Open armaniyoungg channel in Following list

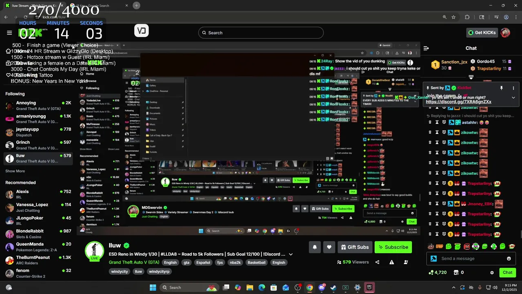click(x=38, y=119)
